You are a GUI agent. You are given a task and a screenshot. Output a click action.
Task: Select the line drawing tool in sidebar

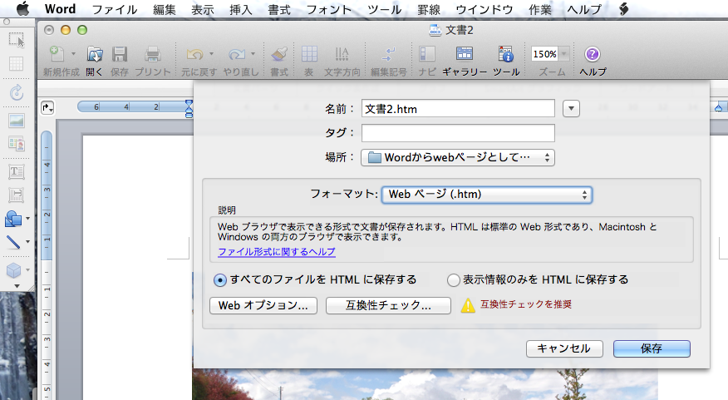tap(13, 241)
